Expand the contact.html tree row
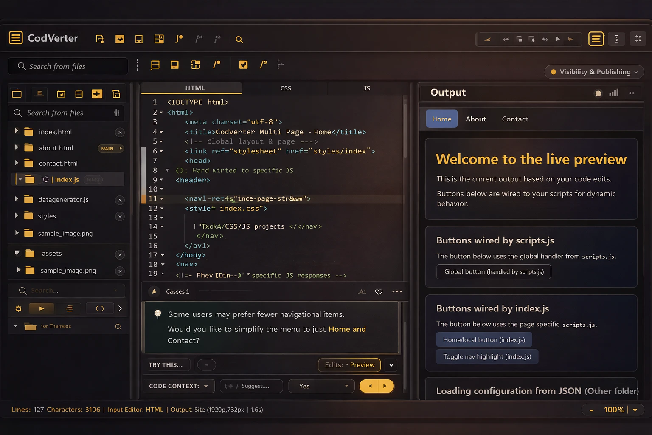The image size is (652, 435). point(17,163)
